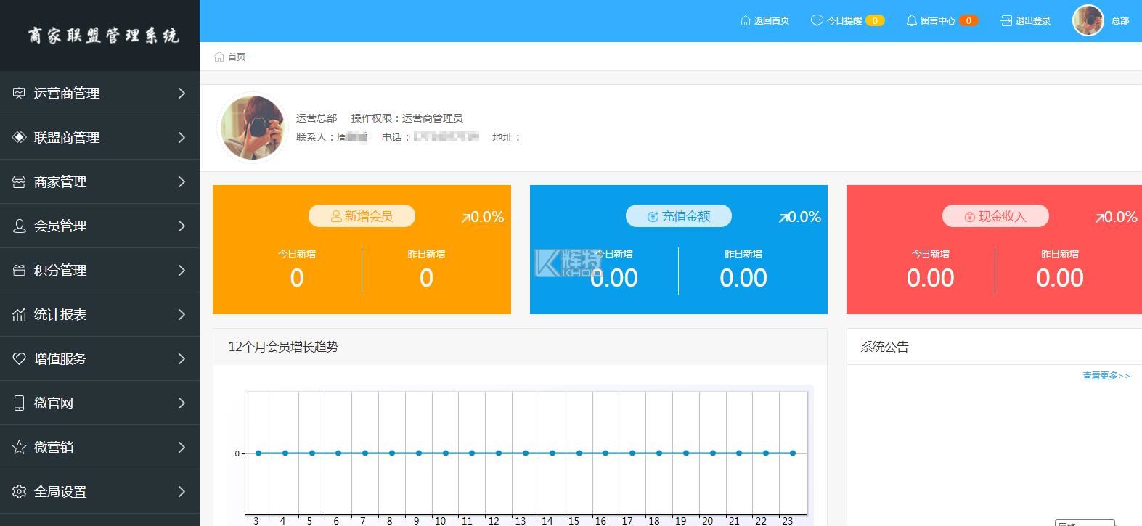Click the 全局设置 gear icon

click(x=19, y=492)
